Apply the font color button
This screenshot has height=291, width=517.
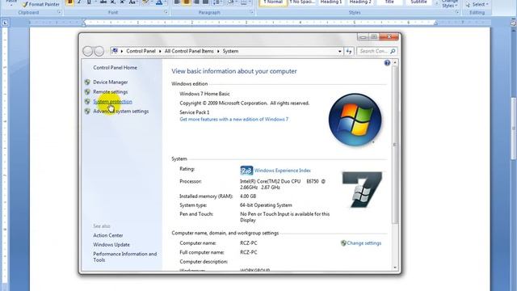click(159, 2)
